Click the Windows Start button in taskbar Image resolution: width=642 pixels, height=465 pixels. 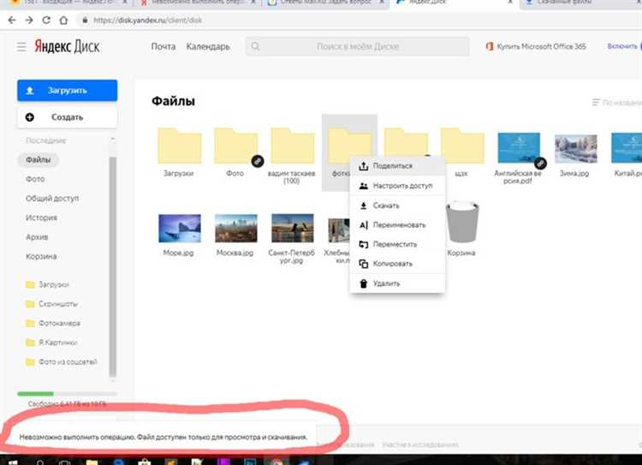tap(14, 459)
